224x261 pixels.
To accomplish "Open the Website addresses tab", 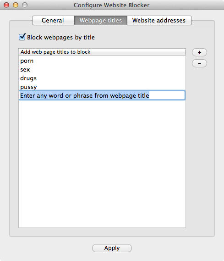I will (159, 20).
